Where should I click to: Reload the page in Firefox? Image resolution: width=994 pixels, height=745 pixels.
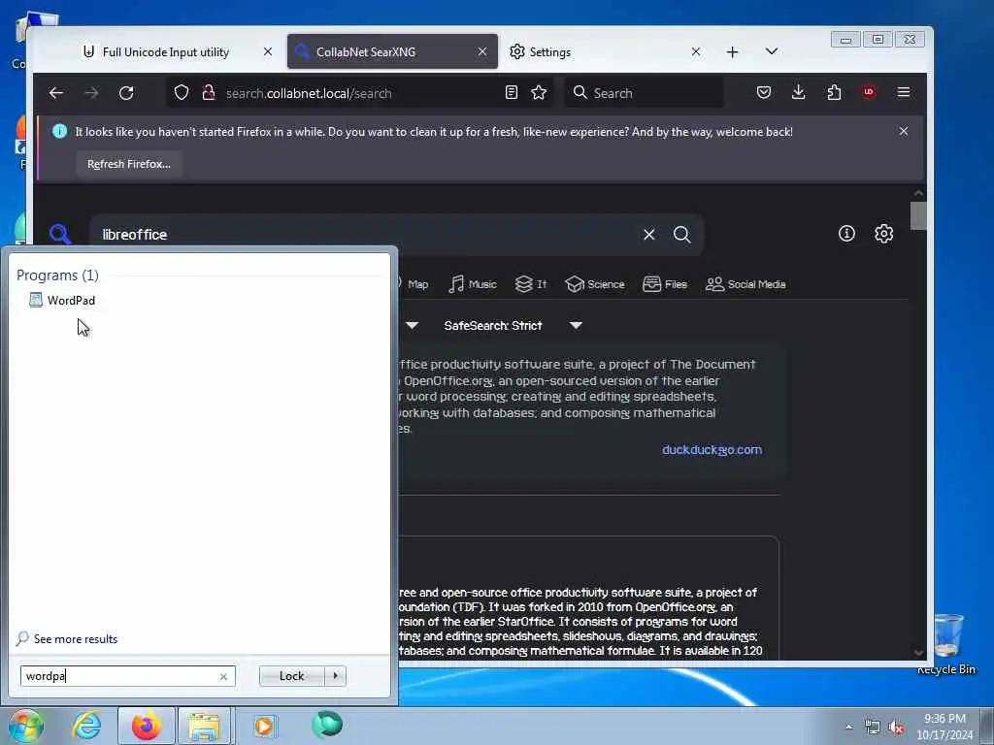pyautogui.click(x=126, y=93)
